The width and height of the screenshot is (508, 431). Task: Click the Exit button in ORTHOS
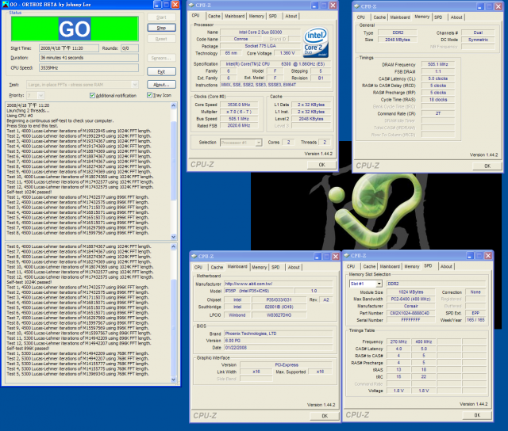[161, 72]
